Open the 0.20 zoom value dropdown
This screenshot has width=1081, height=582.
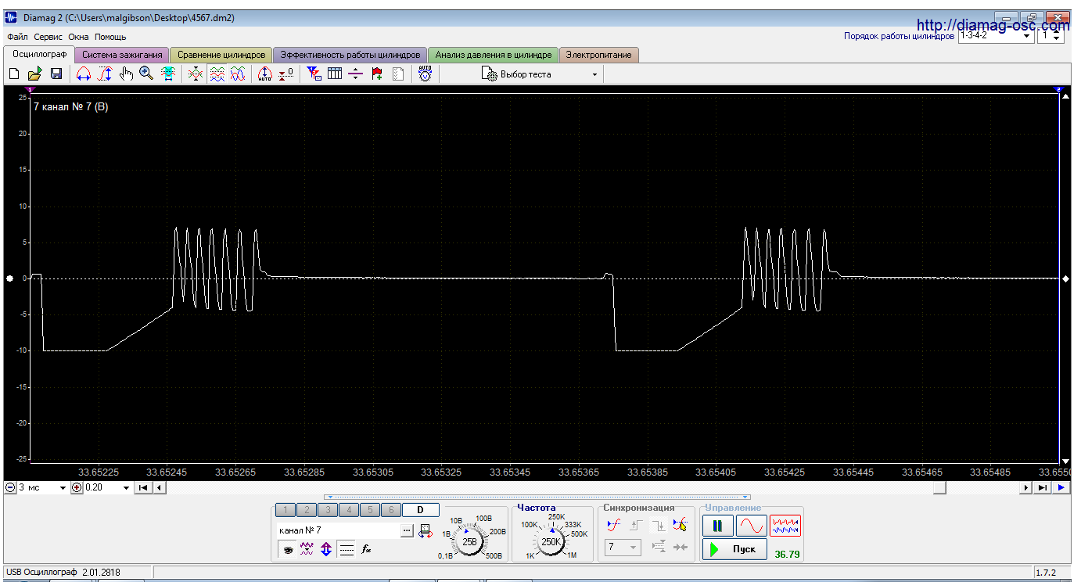click(107, 487)
